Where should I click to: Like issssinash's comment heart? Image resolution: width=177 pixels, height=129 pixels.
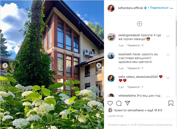click(168, 55)
